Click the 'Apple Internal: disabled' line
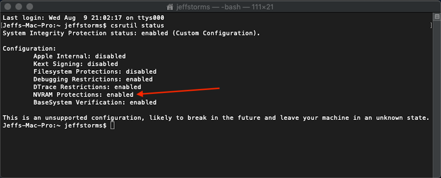This screenshot has width=441, height=178. (x=79, y=56)
